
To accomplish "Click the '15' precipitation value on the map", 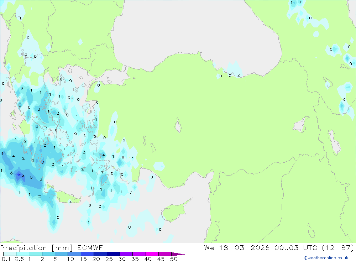I will pyautogui.click(x=21, y=175).
